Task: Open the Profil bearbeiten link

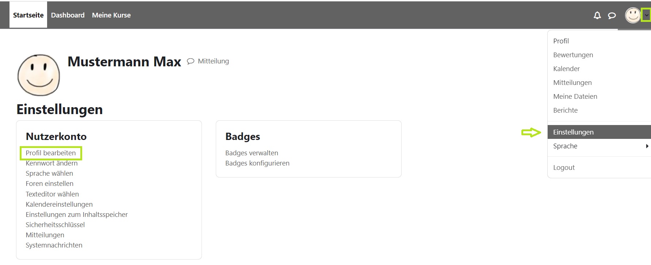Action: pos(51,153)
